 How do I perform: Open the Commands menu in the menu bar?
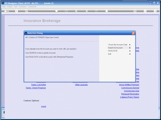pos(32,7)
